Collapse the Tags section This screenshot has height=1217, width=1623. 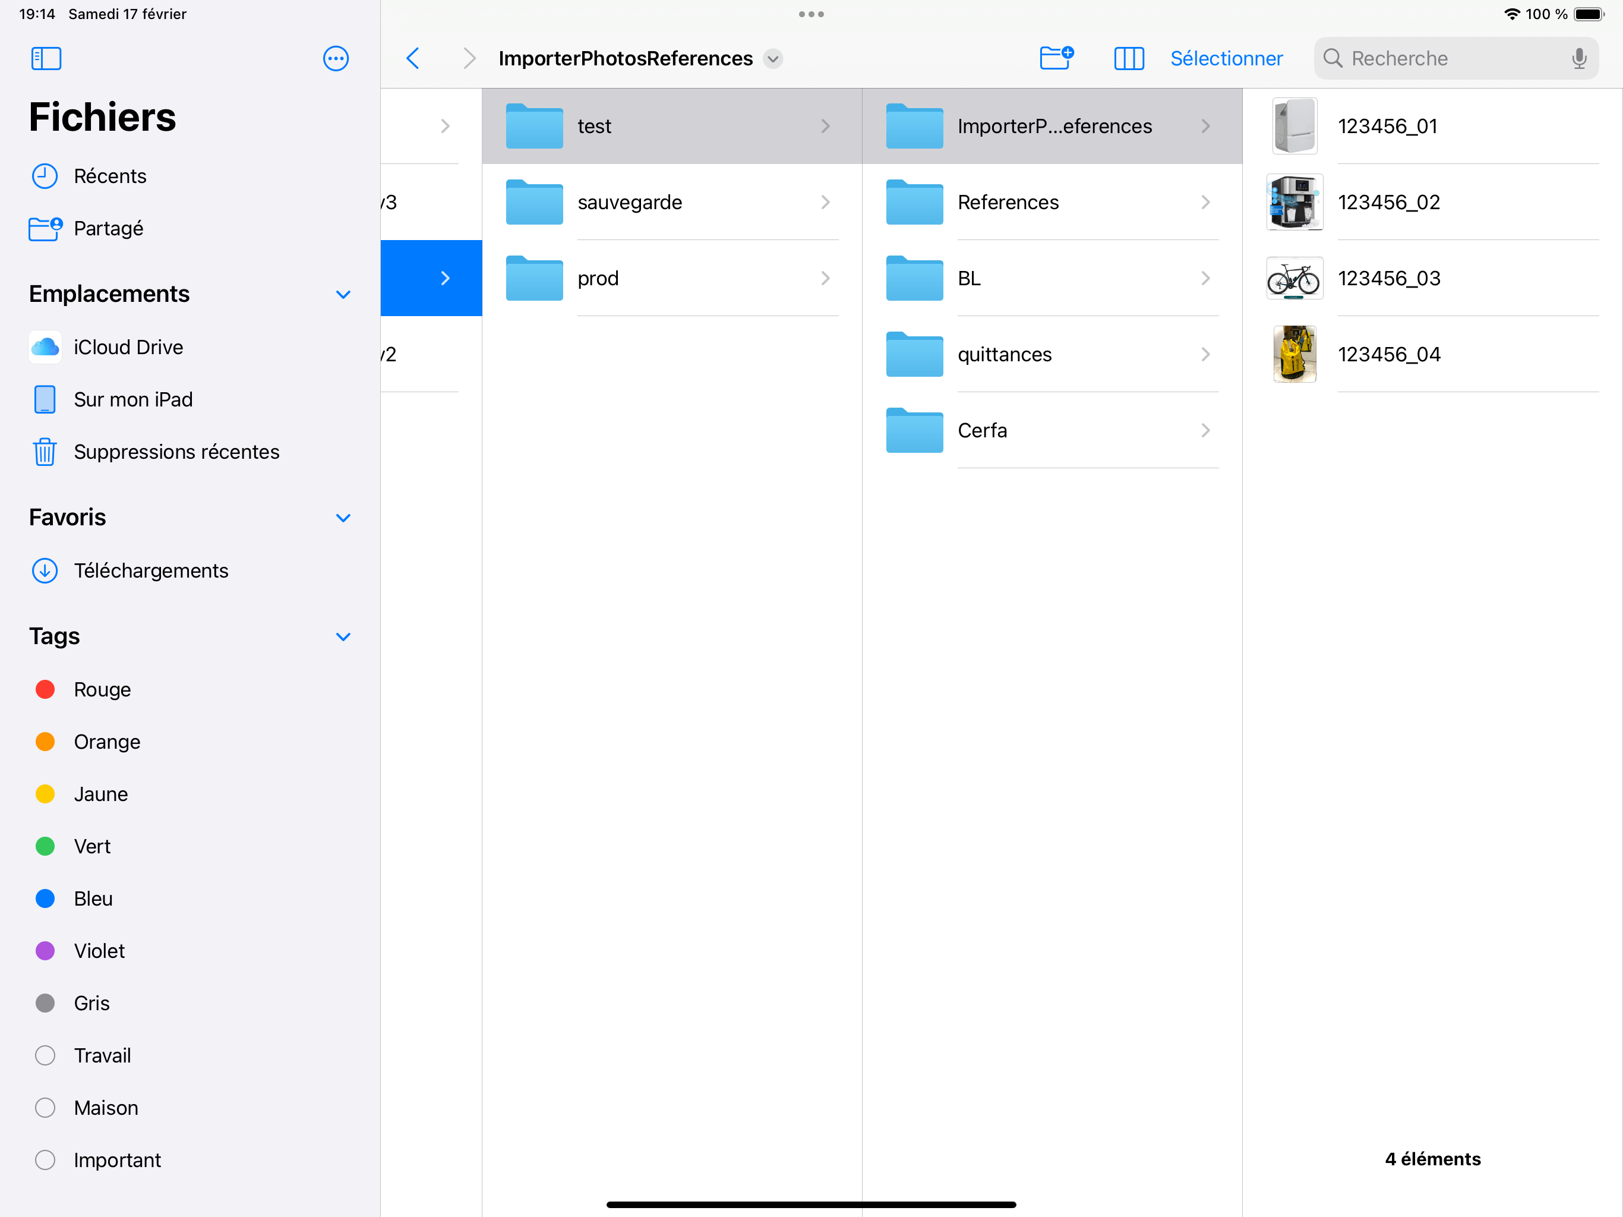click(x=343, y=636)
